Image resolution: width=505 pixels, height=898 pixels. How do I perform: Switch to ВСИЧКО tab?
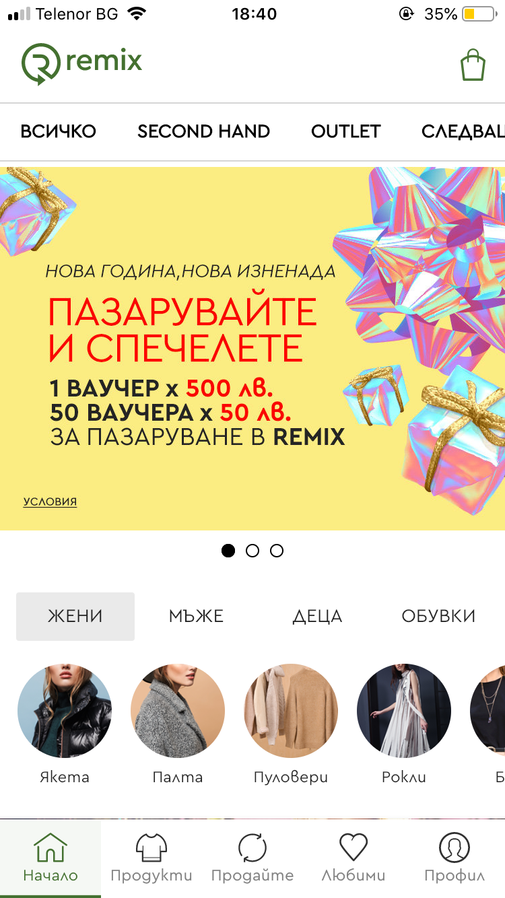pyautogui.click(x=59, y=131)
